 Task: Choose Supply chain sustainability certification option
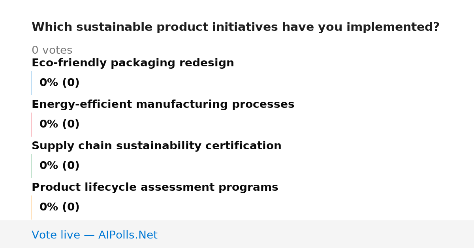point(156,146)
